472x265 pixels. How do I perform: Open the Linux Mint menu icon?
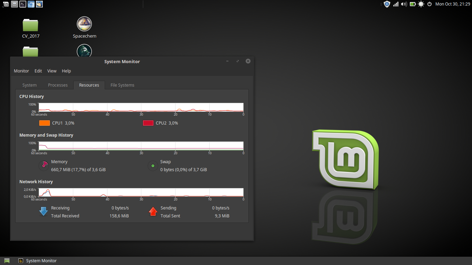(6, 4)
